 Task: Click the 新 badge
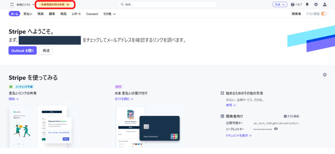(x=11, y=87)
